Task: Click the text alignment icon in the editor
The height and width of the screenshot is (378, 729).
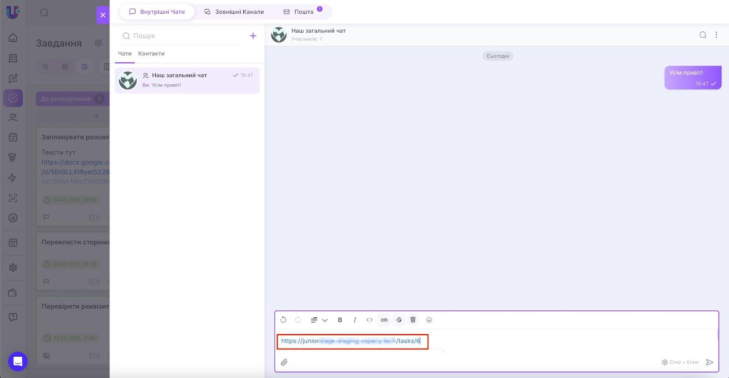Action: 314,320
